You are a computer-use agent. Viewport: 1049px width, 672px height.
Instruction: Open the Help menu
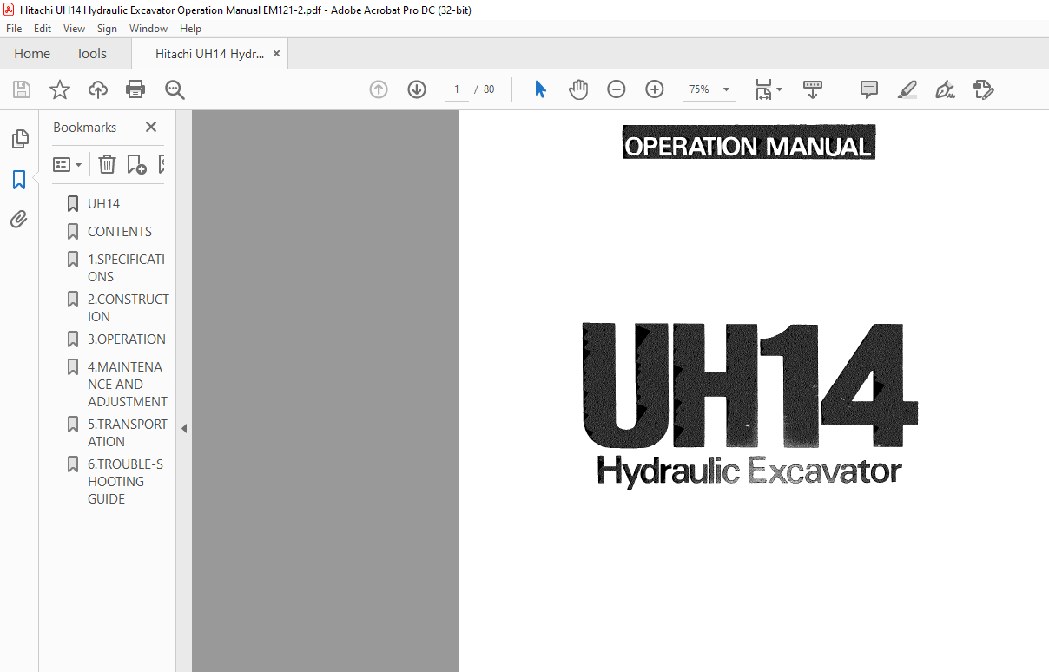(190, 29)
